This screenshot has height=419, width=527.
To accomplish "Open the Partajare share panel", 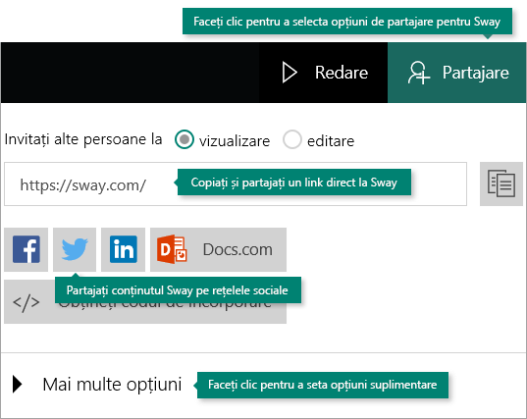I will pos(457,73).
